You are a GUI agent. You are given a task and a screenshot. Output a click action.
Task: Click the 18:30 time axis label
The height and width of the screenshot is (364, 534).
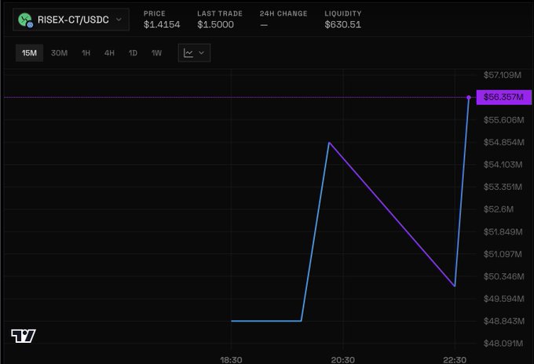click(x=231, y=360)
